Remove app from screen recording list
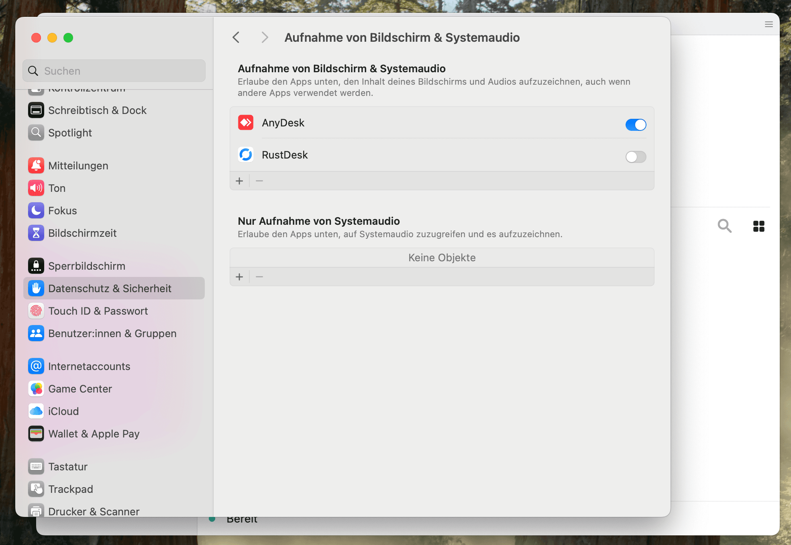Image resolution: width=791 pixels, height=545 pixels. click(259, 181)
